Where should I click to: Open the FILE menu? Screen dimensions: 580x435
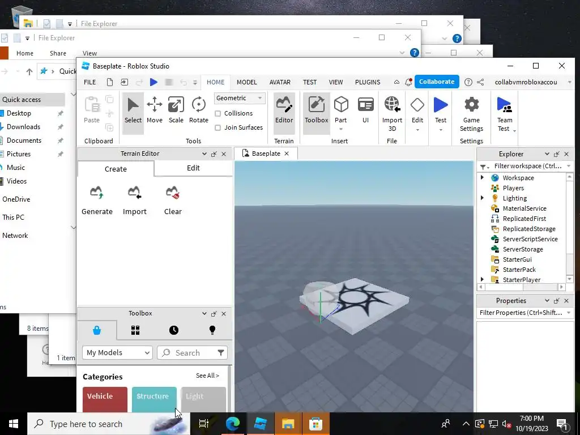90,82
